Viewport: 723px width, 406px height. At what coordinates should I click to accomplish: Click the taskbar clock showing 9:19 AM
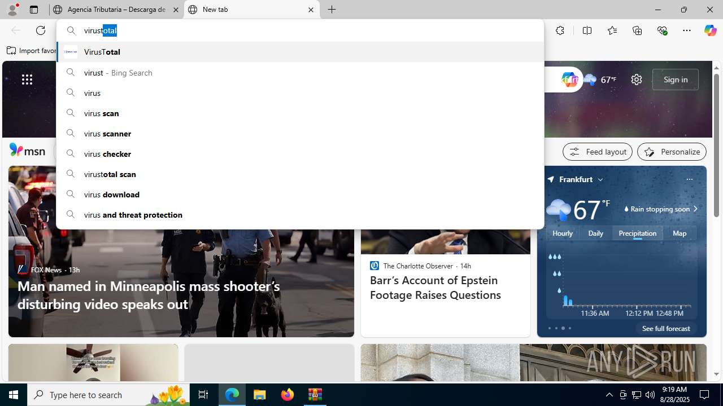[673, 395]
